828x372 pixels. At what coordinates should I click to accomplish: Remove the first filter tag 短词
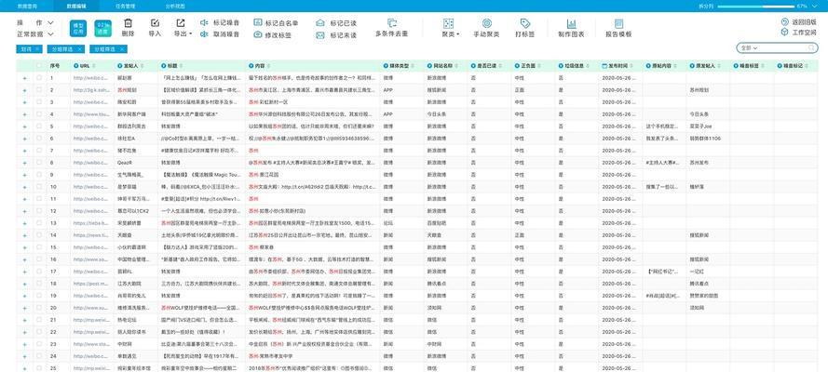tap(38, 49)
